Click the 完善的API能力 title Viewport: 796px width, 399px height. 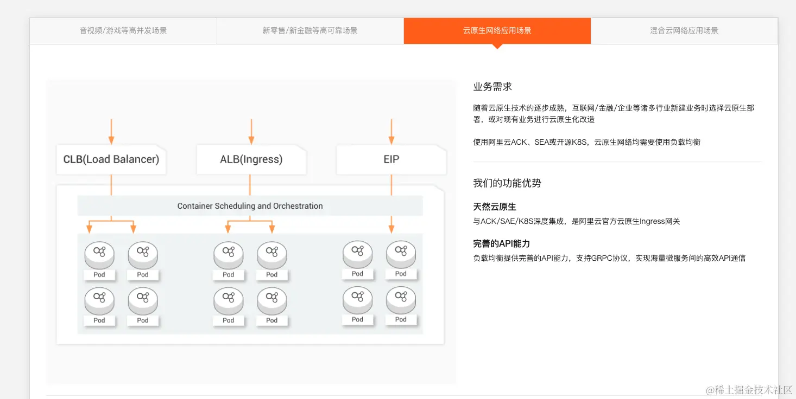(501, 244)
